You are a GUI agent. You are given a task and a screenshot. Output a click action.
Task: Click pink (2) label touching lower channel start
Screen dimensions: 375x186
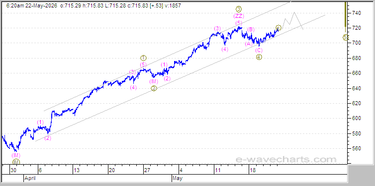click(x=48, y=138)
